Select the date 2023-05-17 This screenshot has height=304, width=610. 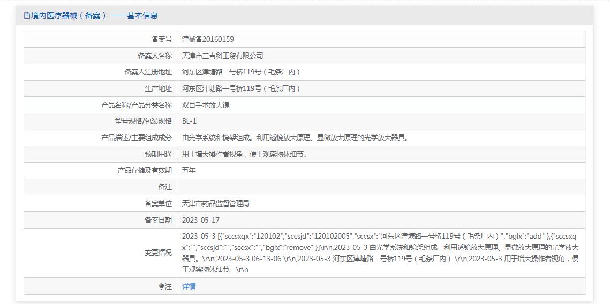point(201,220)
